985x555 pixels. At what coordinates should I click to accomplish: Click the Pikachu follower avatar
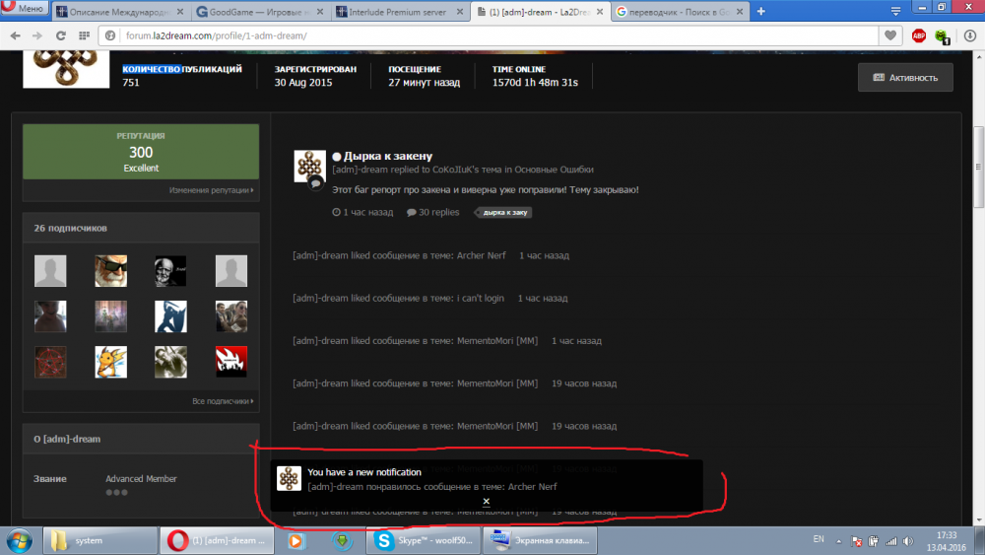pyautogui.click(x=110, y=362)
